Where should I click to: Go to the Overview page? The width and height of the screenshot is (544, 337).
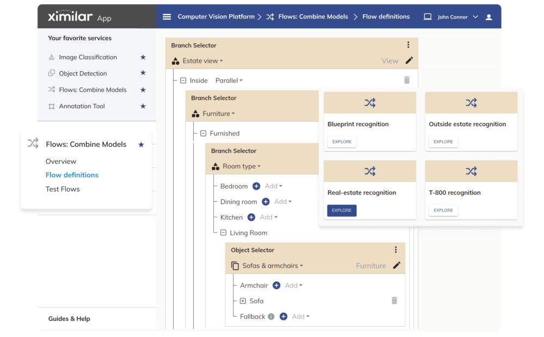click(61, 161)
